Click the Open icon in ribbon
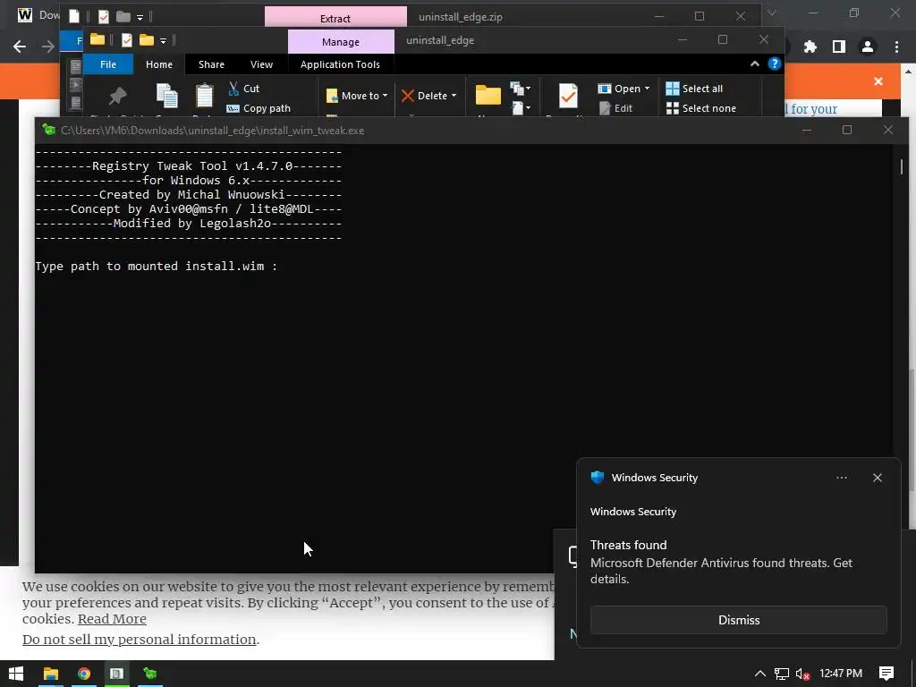The width and height of the screenshot is (916, 687). pyautogui.click(x=604, y=89)
